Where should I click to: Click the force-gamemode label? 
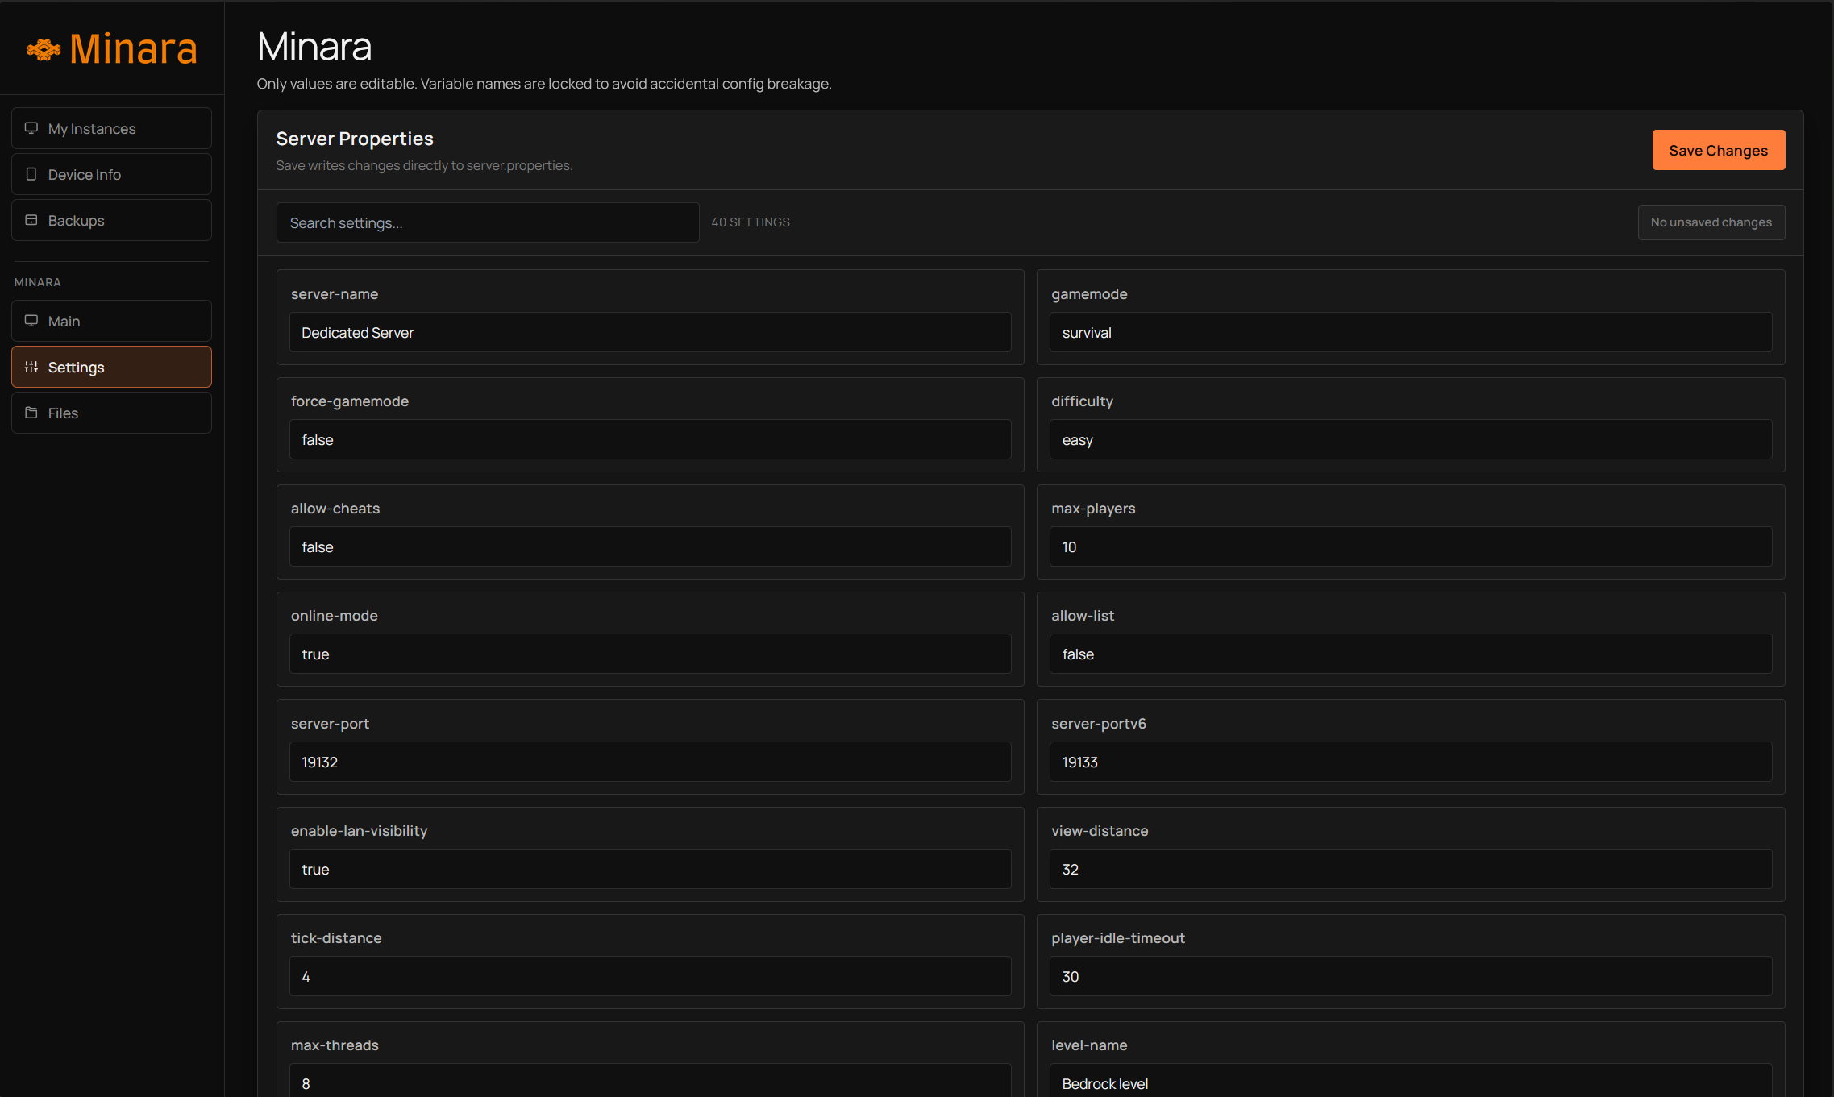350,401
